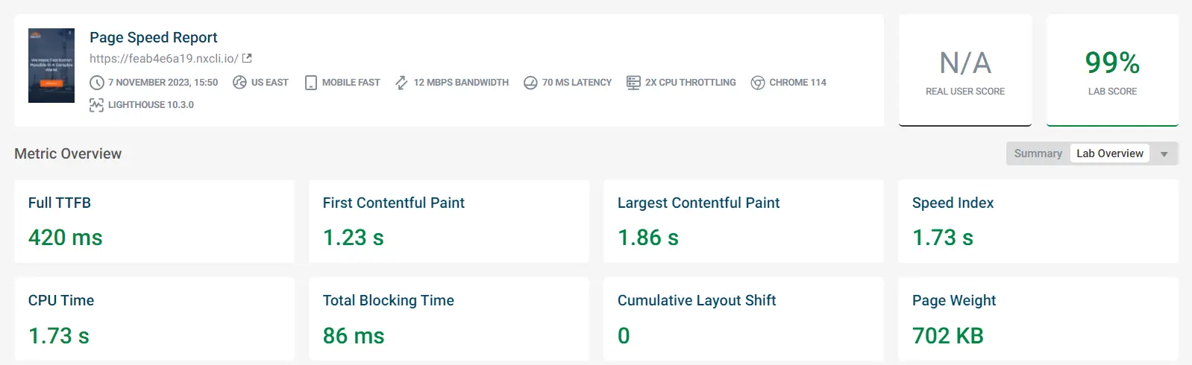Click the CPU throttling icon
Viewport: 1192px width, 365px height.
[x=633, y=83]
